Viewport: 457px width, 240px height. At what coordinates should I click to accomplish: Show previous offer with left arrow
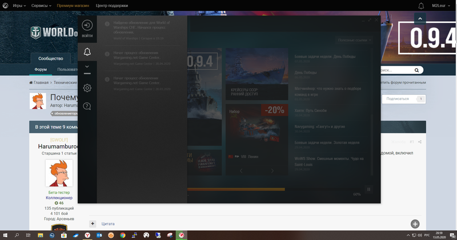coord(241,171)
